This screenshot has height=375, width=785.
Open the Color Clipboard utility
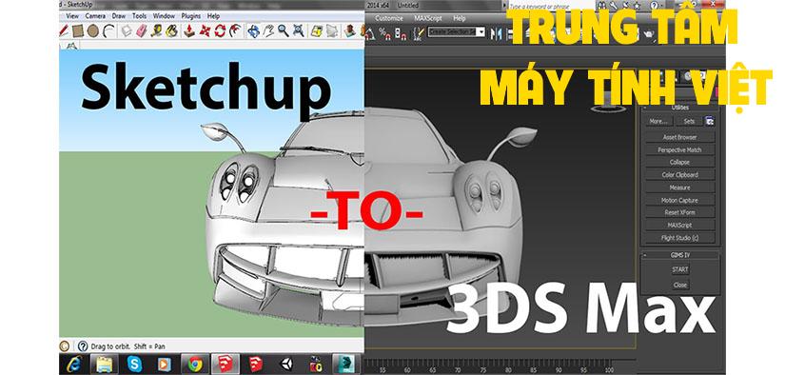679,175
